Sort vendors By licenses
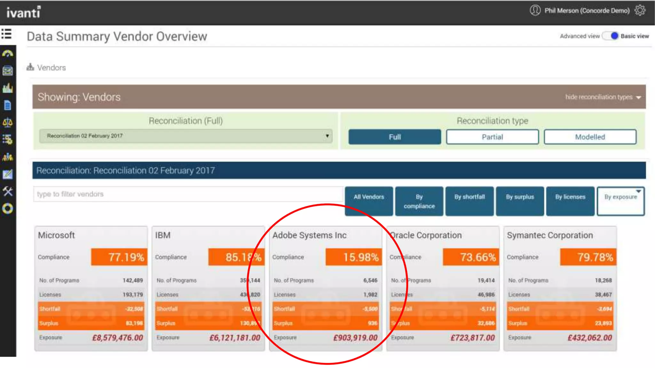655x368 pixels. coord(570,201)
